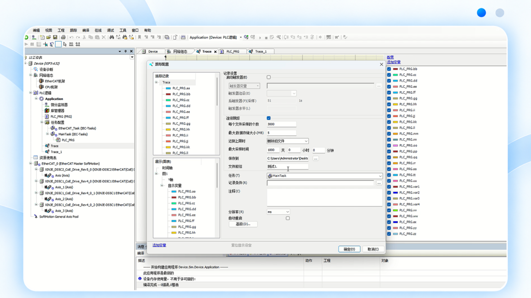Image resolution: width=531 pixels, height=298 pixels.
Task: Uncheck PLC_PRG.mm in right variable list
Action: (x=389, y=134)
